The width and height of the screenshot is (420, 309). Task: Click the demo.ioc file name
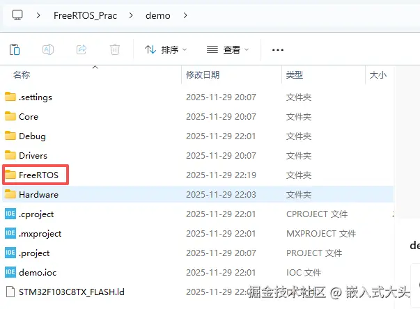pyautogui.click(x=38, y=273)
